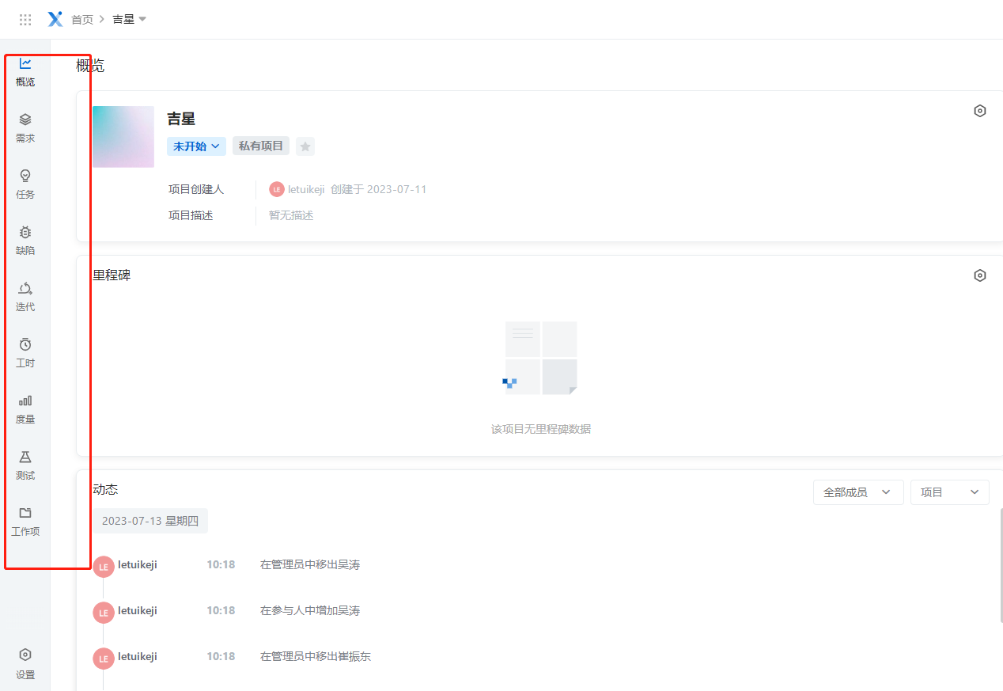Click activity entry 在参与人中增加吴涛
Viewport: 1003px width, 691px height.
310,610
